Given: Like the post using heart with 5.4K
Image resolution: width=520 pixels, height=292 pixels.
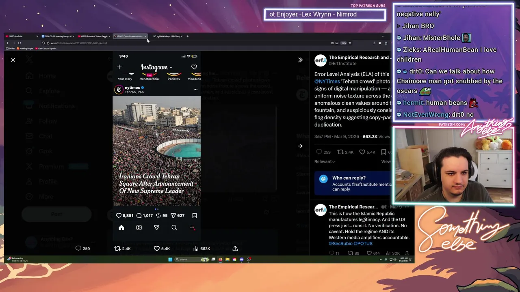Looking at the screenshot, I should click(x=157, y=249).
